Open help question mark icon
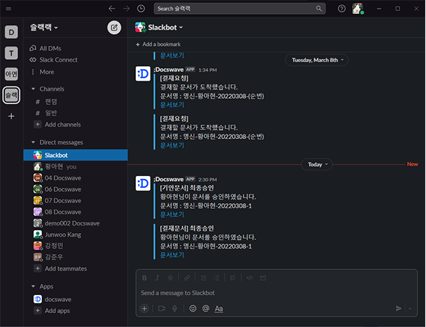426x327 pixels. (x=342, y=8)
